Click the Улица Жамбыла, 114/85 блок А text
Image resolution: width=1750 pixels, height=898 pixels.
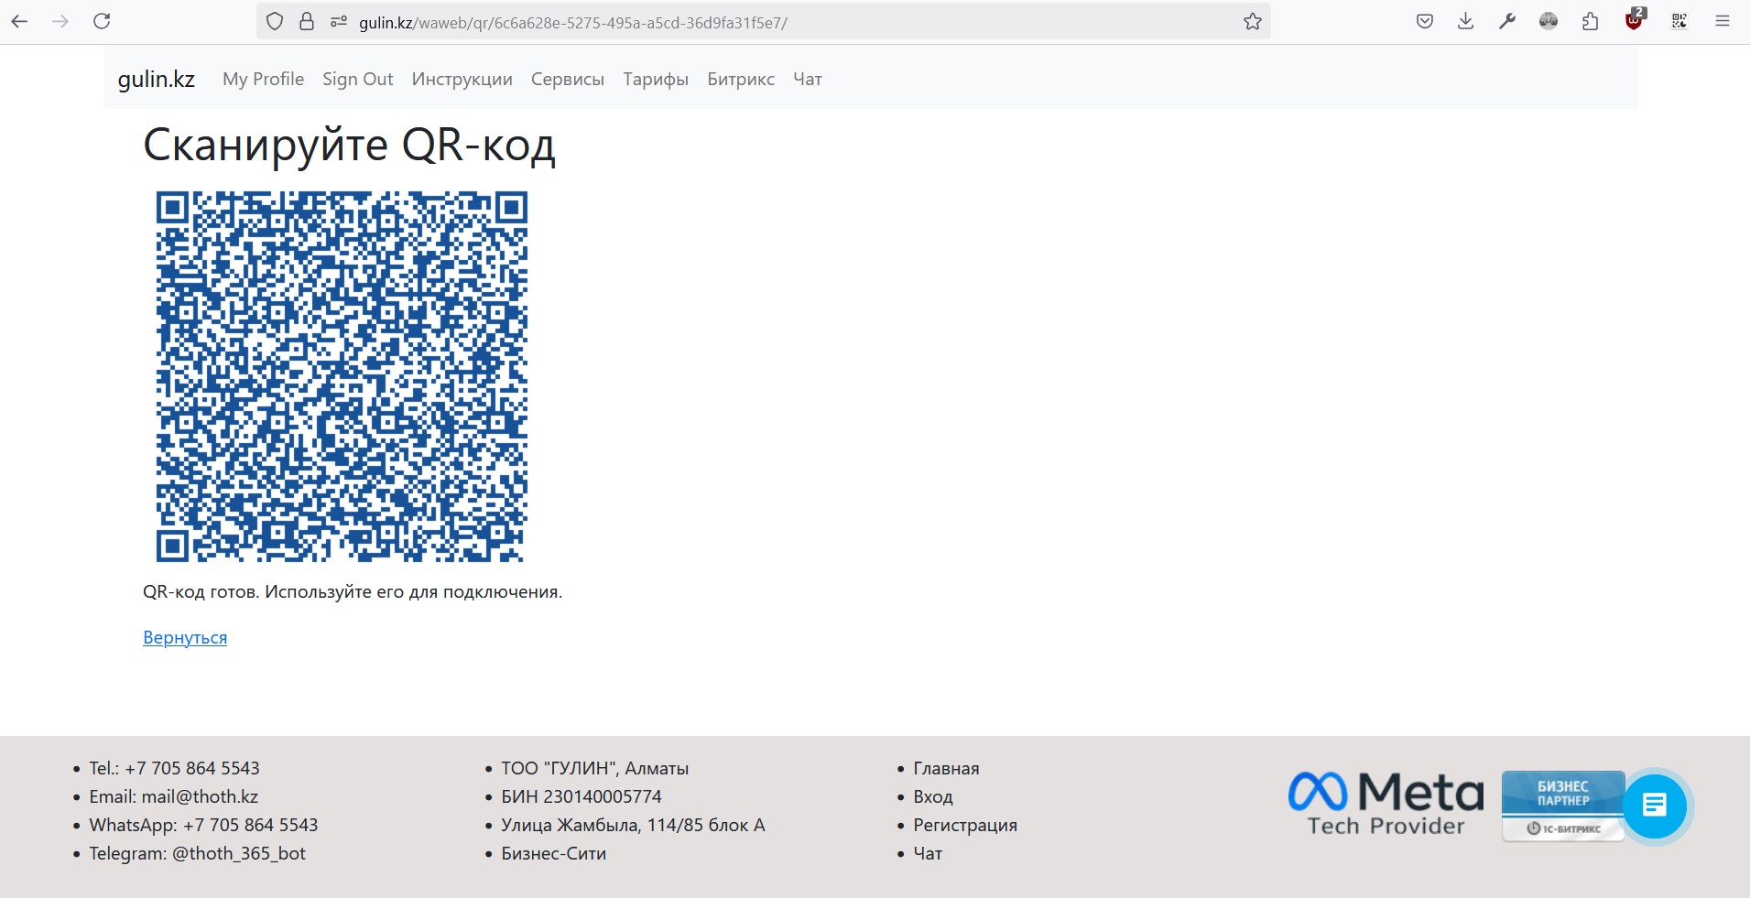[x=633, y=826]
